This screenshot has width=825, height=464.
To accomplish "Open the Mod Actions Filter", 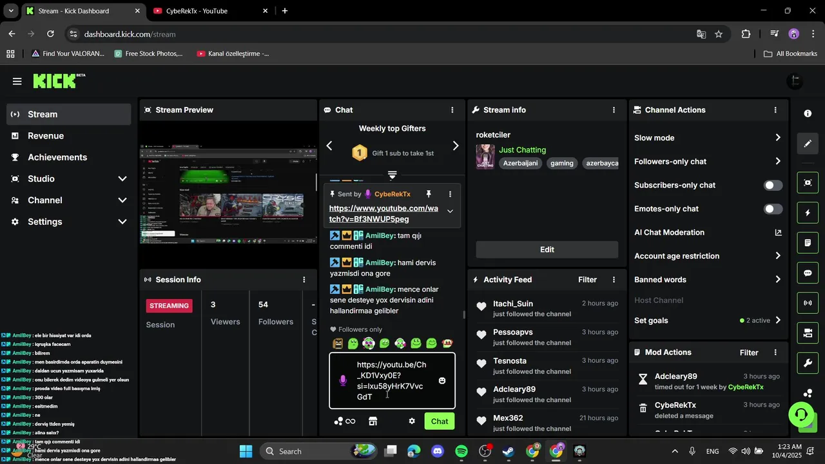I will click(749, 353).
